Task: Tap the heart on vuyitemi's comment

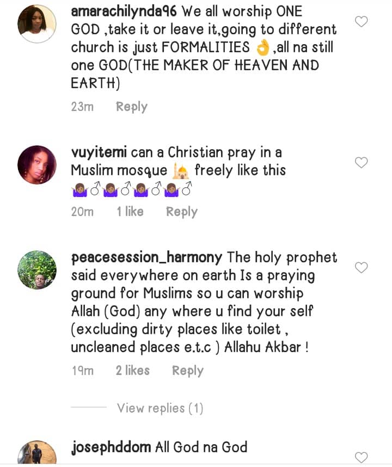Action: pos(362,162)
